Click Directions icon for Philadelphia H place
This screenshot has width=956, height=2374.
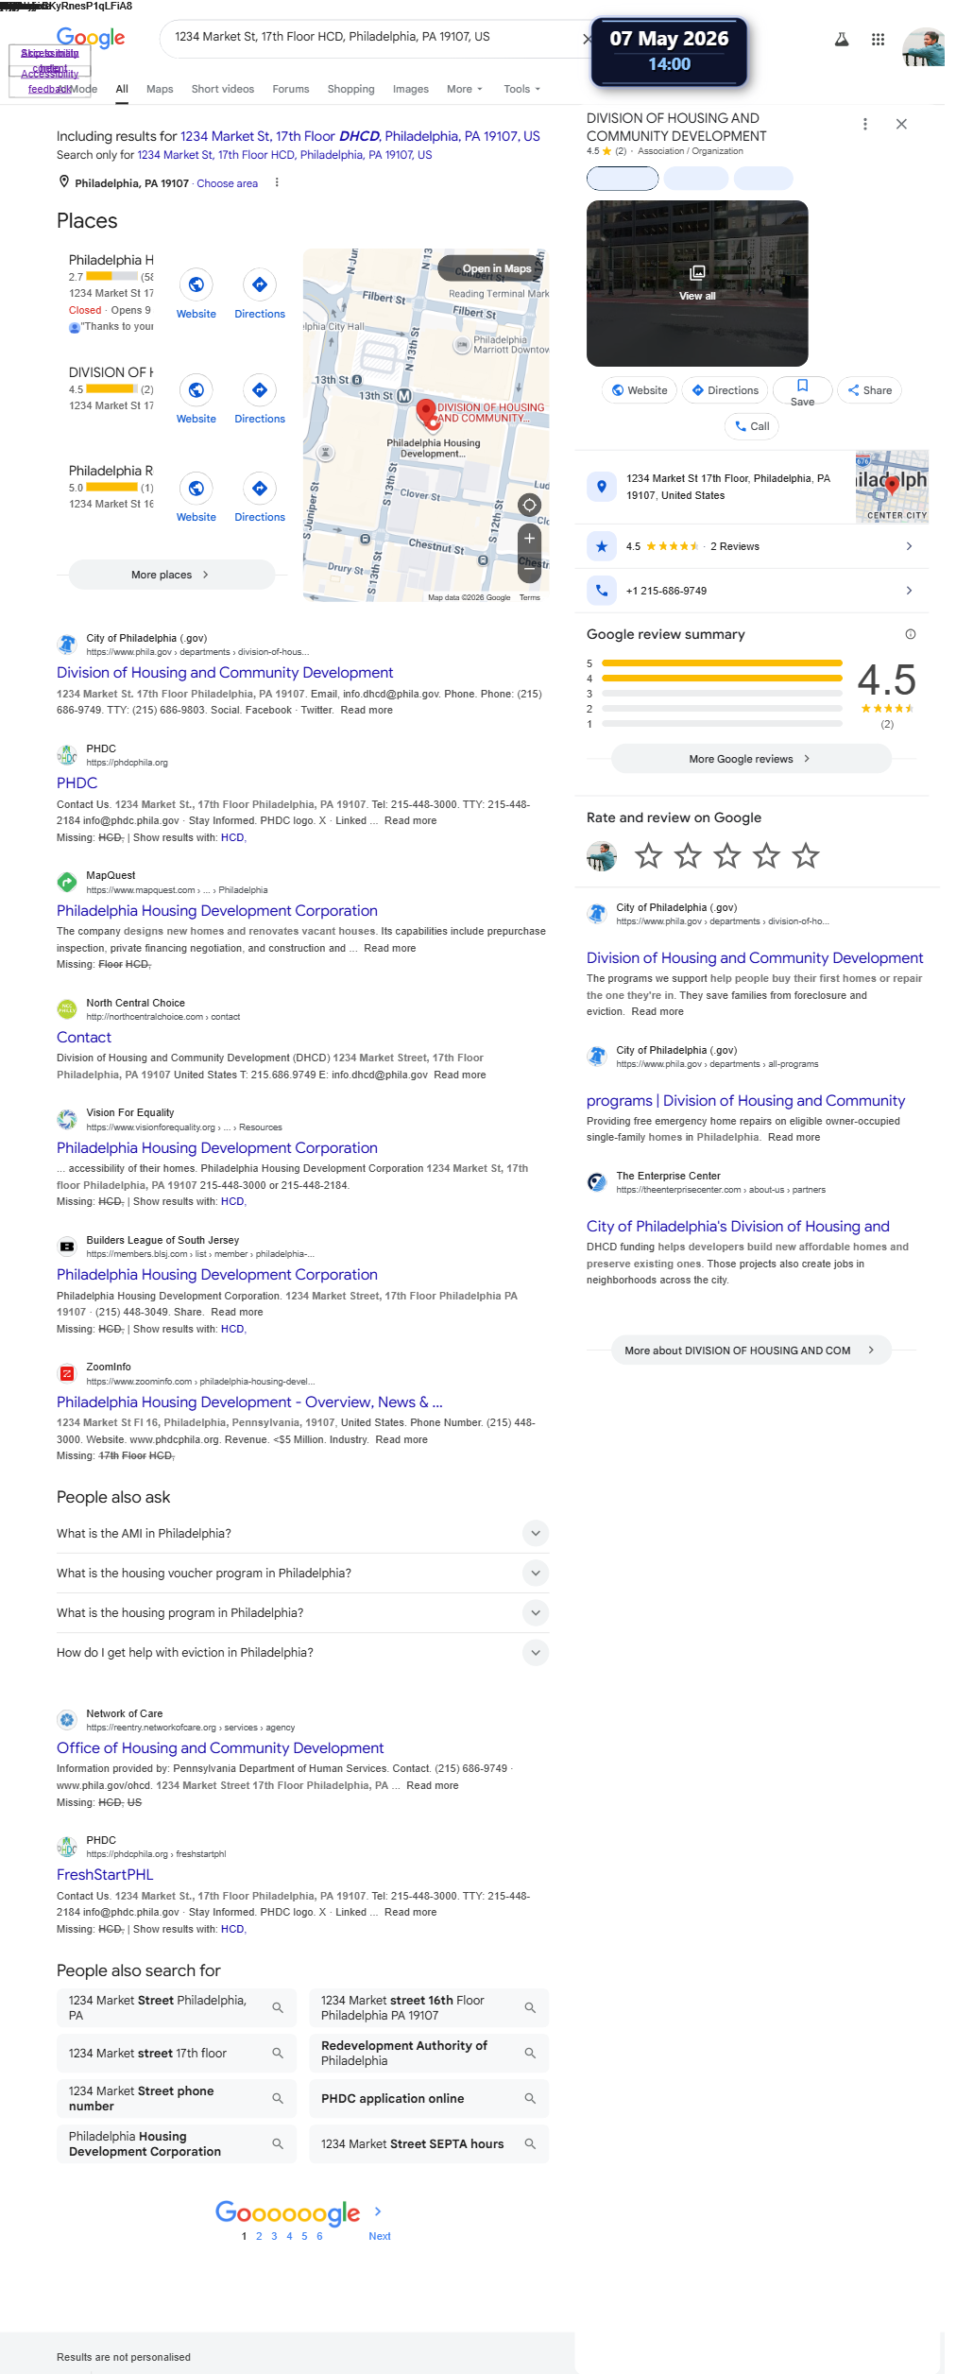(260, 284)
